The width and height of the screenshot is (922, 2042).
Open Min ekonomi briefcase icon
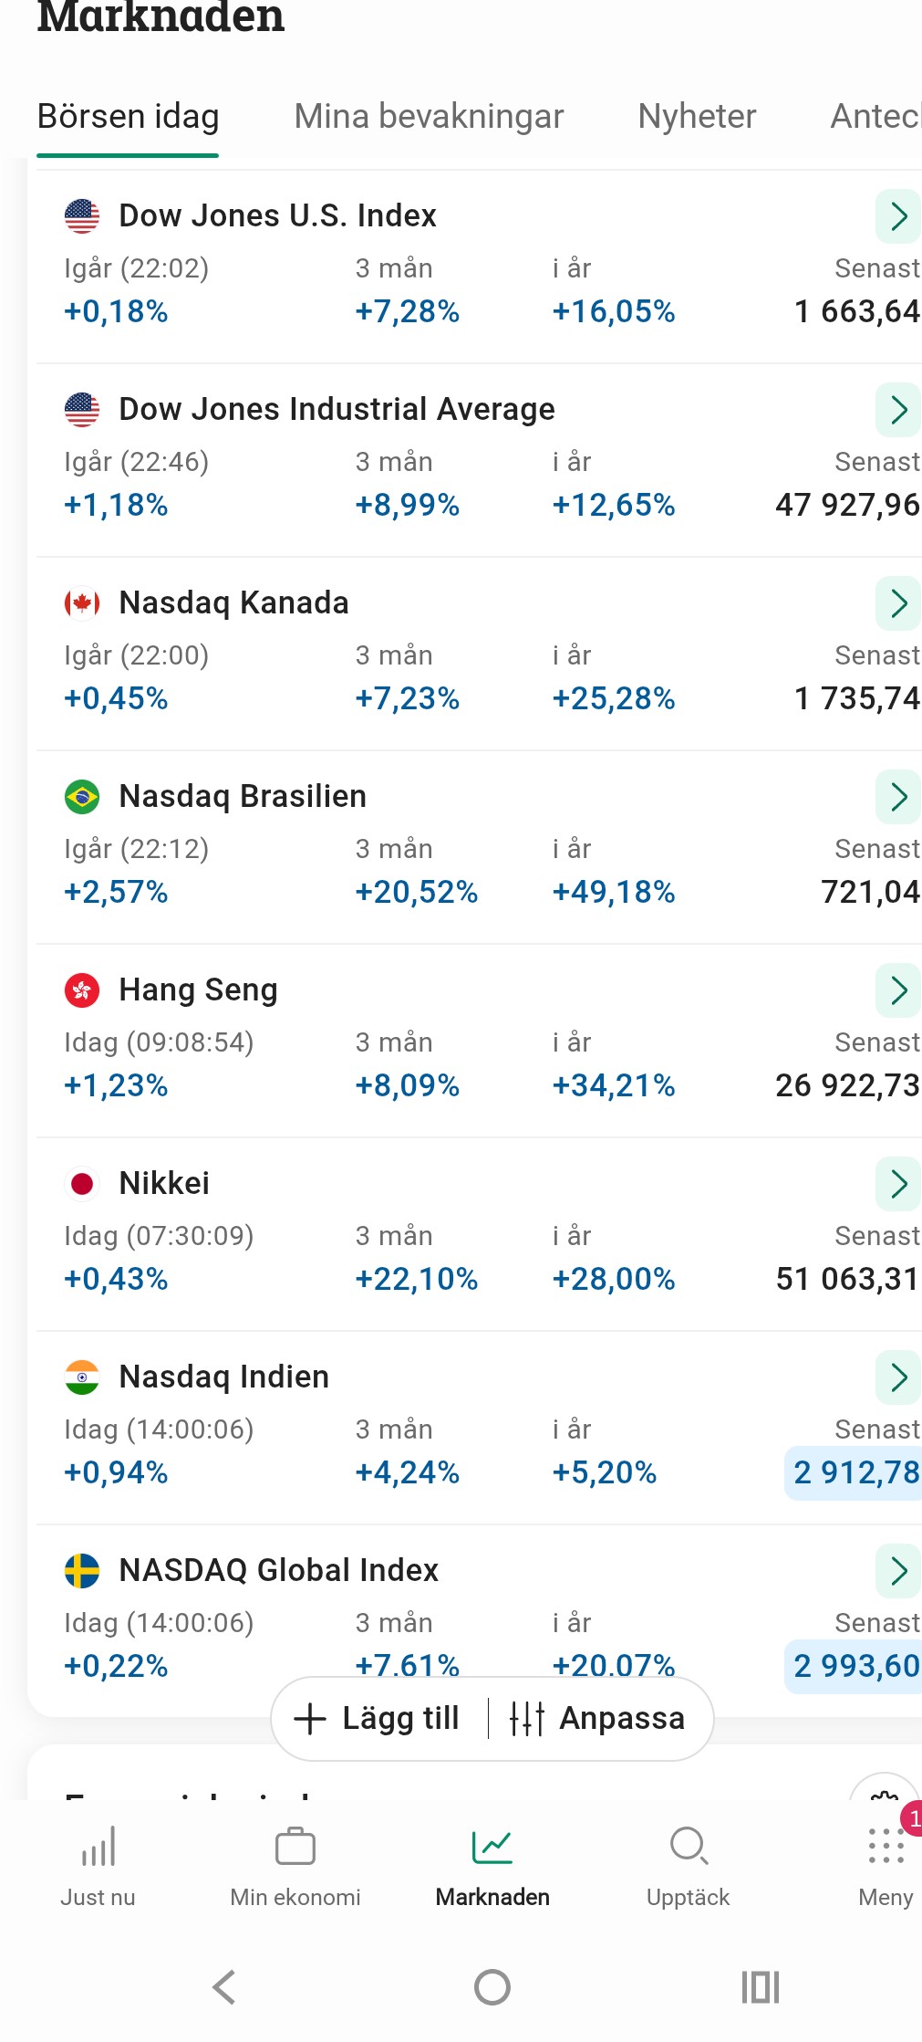pos(295,1848)
